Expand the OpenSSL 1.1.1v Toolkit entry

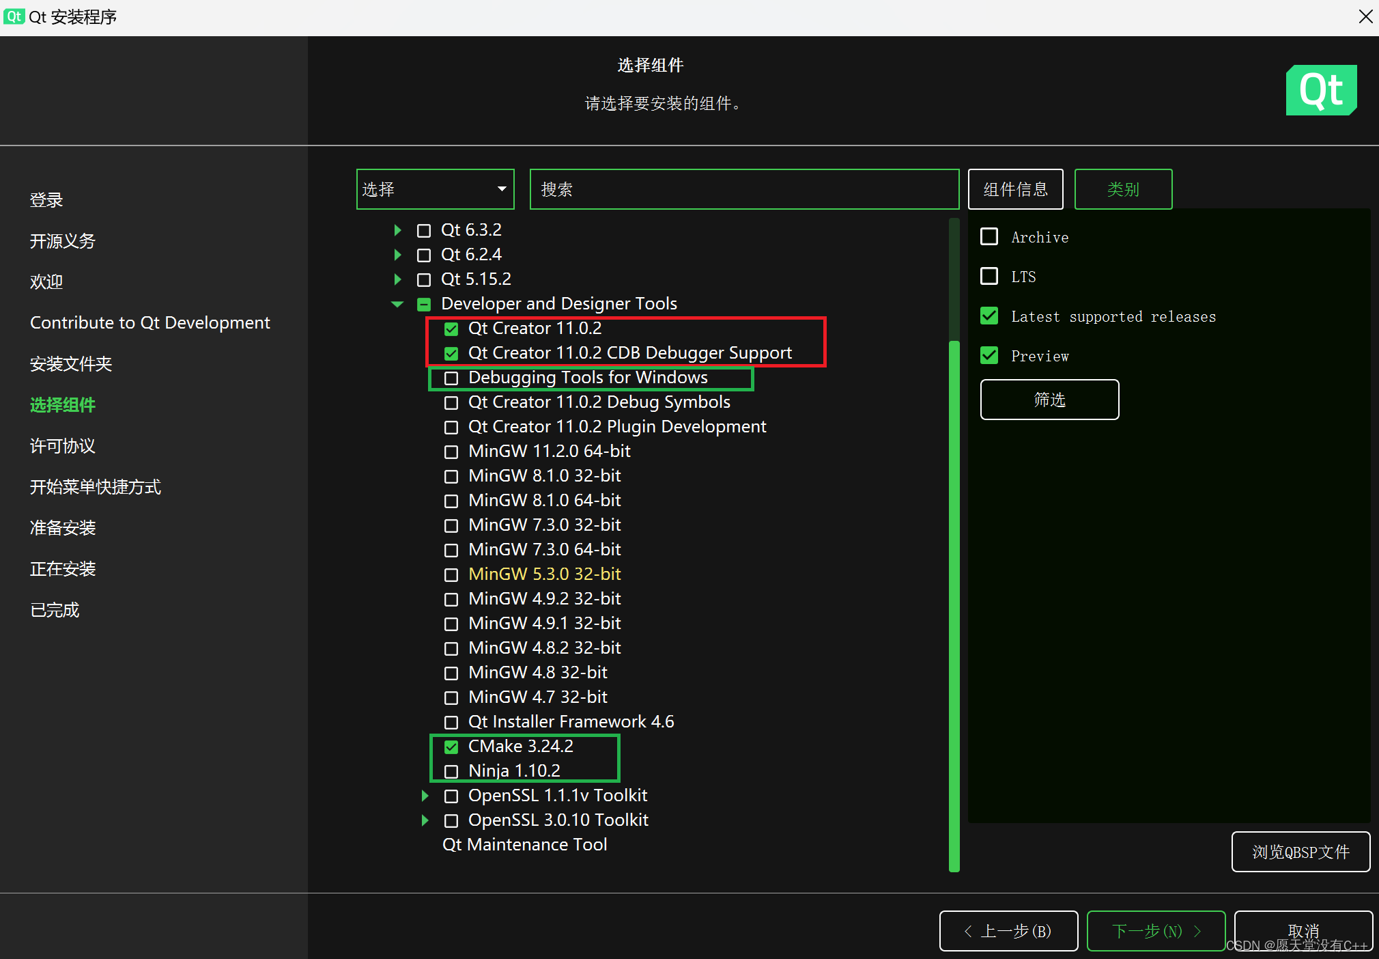point(425,796)
